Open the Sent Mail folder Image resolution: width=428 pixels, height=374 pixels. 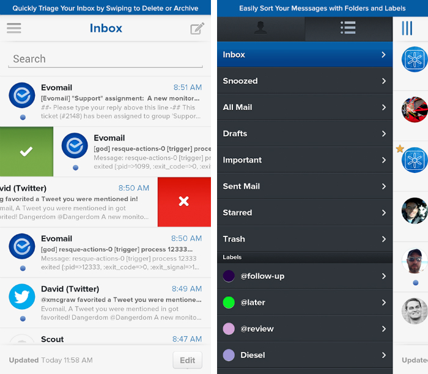point(304,186)
